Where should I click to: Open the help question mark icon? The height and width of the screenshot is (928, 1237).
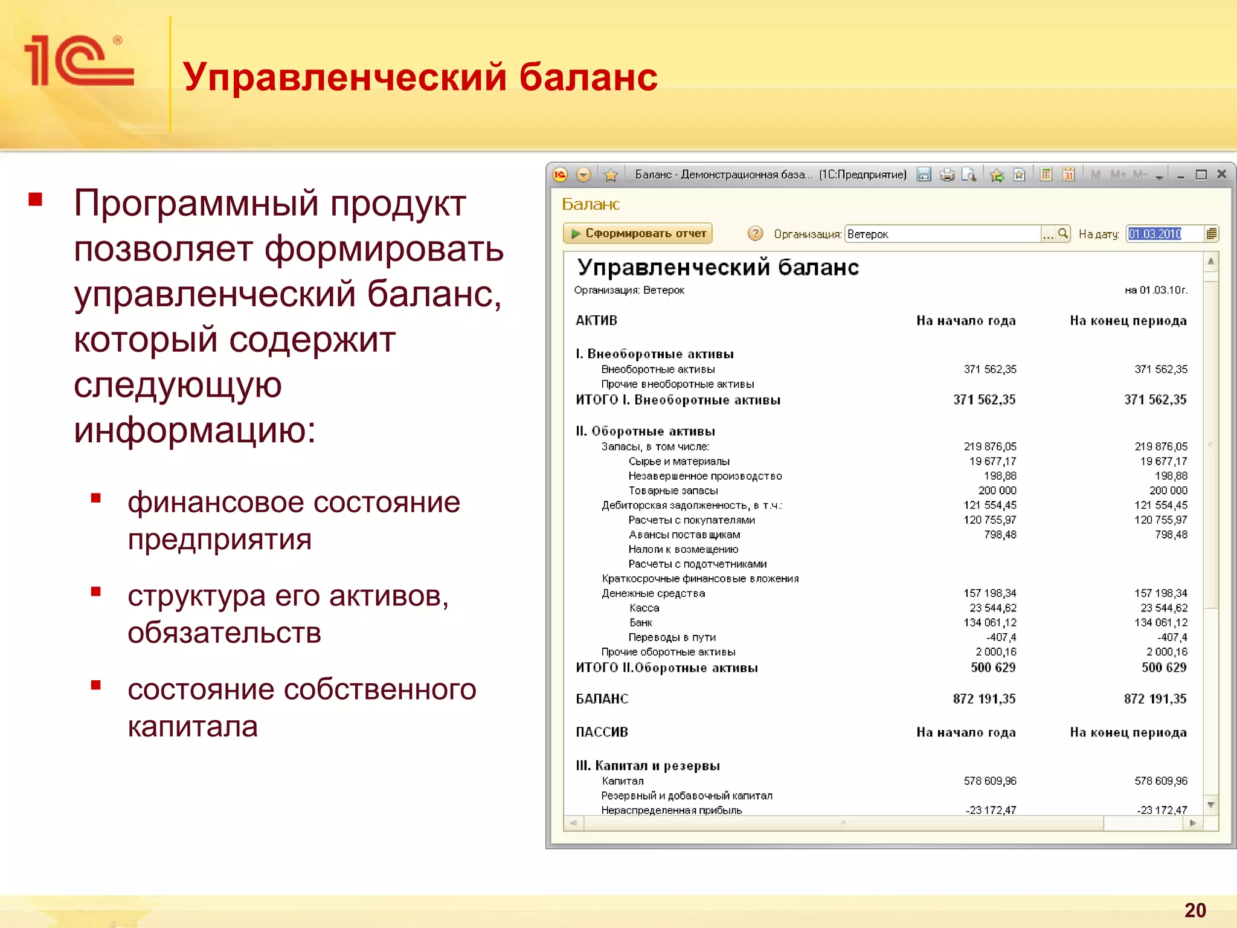click(x=755, y=233)
